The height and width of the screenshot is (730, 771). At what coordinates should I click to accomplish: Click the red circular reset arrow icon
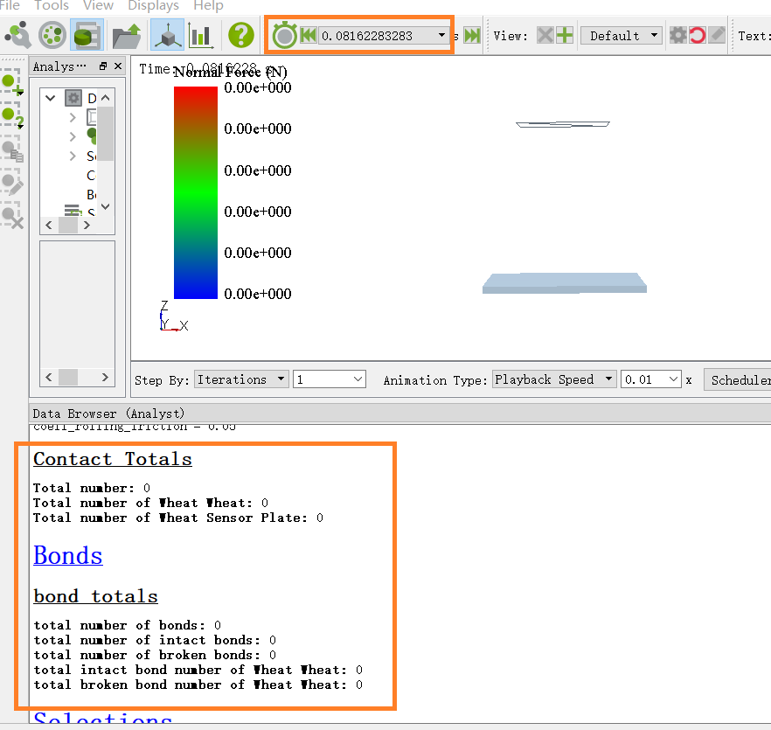pos(698,36)
